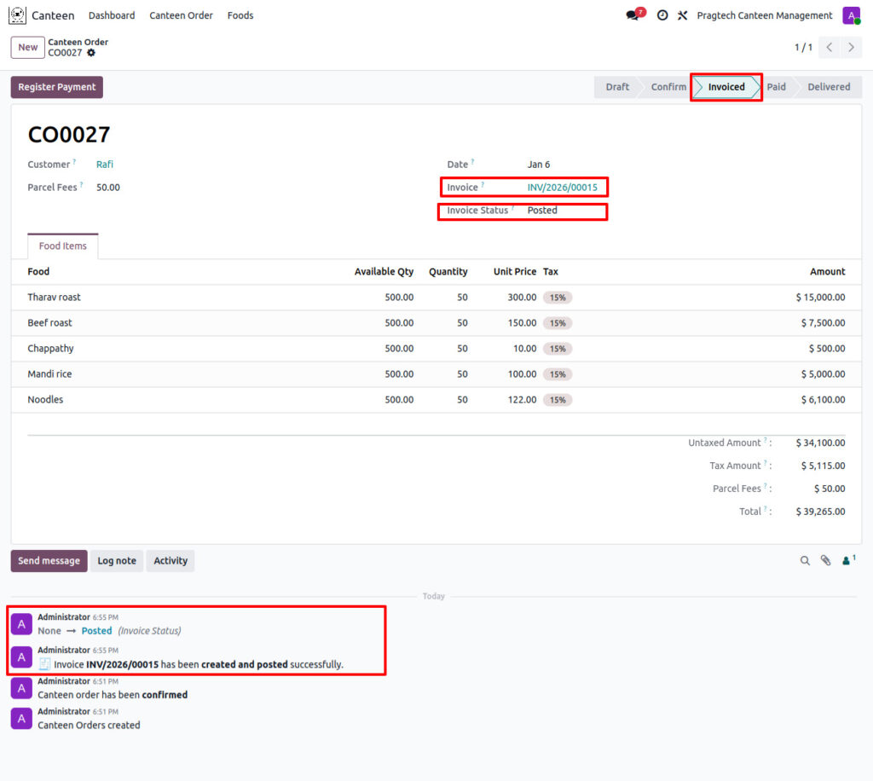
Task: Click the followers person icon
Action: (x=847, y=561)
